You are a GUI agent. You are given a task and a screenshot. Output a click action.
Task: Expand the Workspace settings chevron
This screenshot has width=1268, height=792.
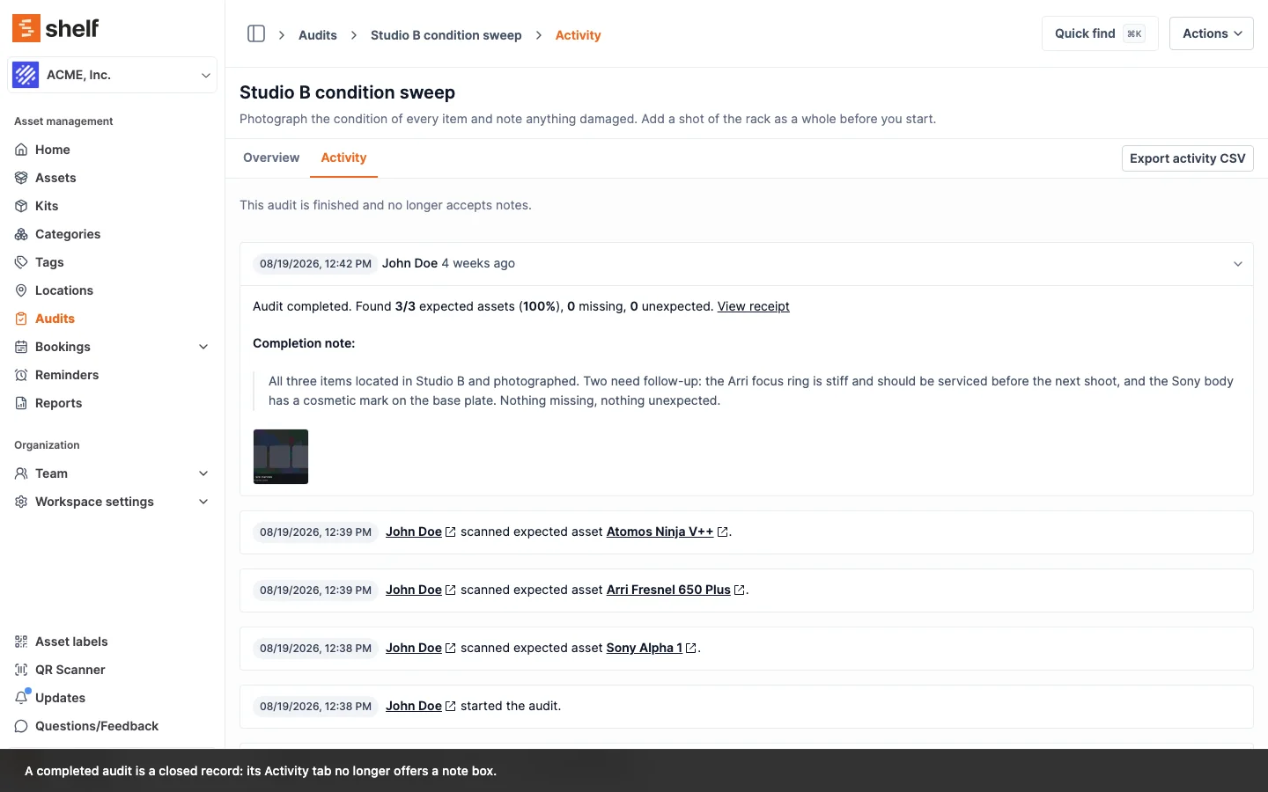[x=203, y=502]
